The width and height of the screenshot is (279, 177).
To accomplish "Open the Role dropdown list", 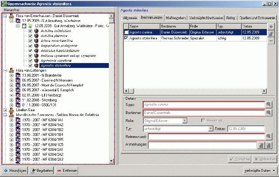I will [x=185, y=121].
